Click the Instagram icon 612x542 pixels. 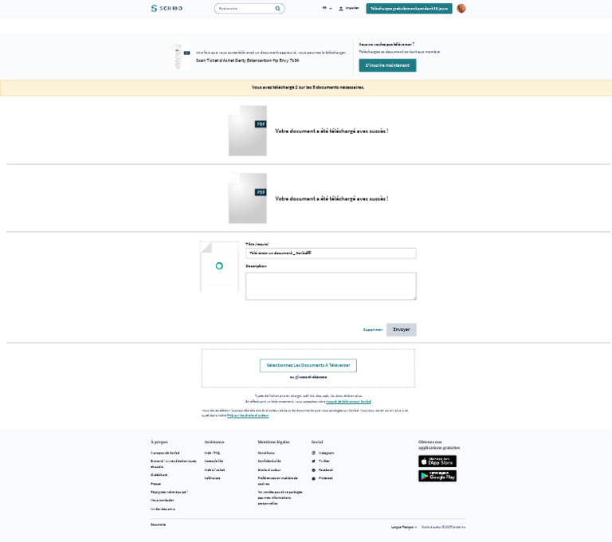[x=313, y=453]
